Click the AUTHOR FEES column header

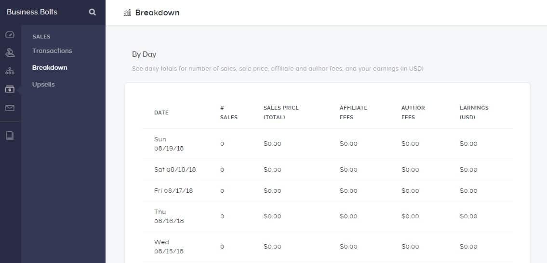click(x=413, y=113)
